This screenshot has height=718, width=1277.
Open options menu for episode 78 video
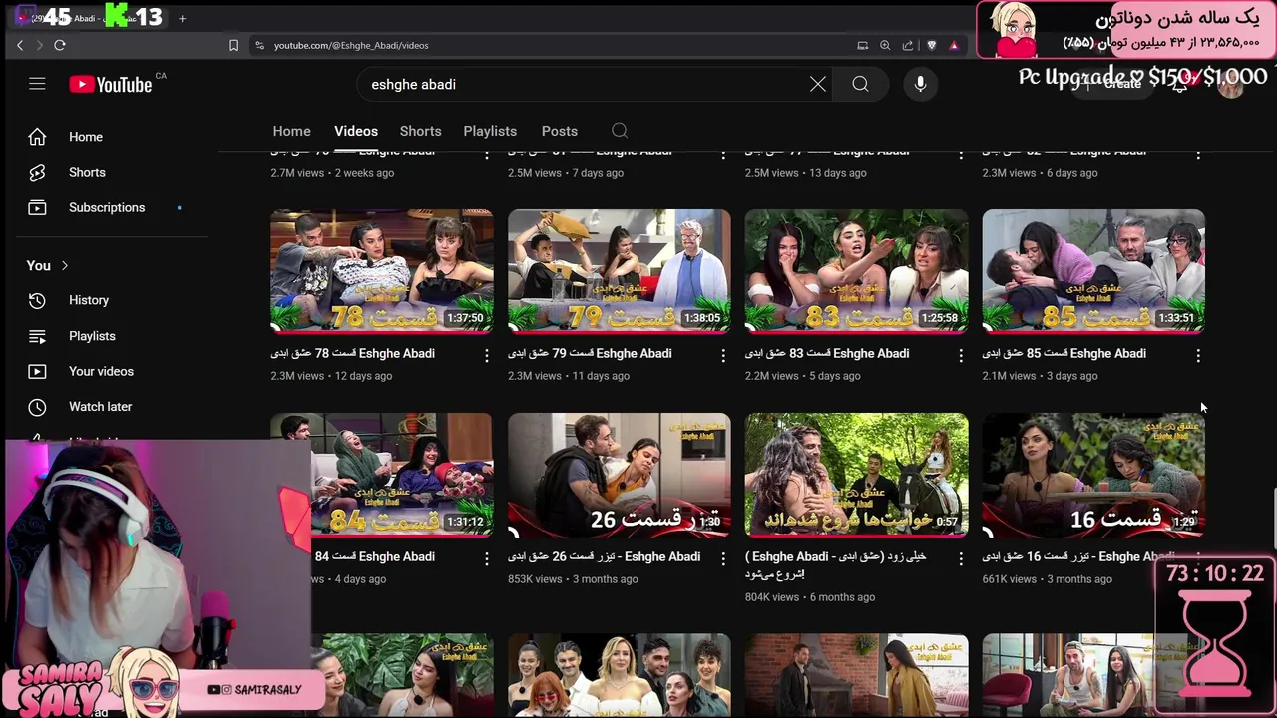coord(487,355)
